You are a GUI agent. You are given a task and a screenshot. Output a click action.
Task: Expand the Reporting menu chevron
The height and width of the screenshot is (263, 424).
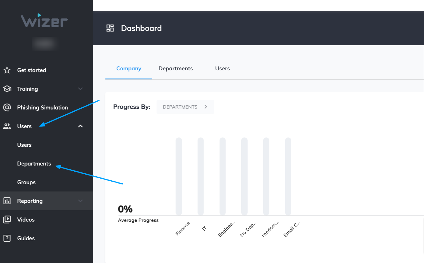click(x=80, y=201)
